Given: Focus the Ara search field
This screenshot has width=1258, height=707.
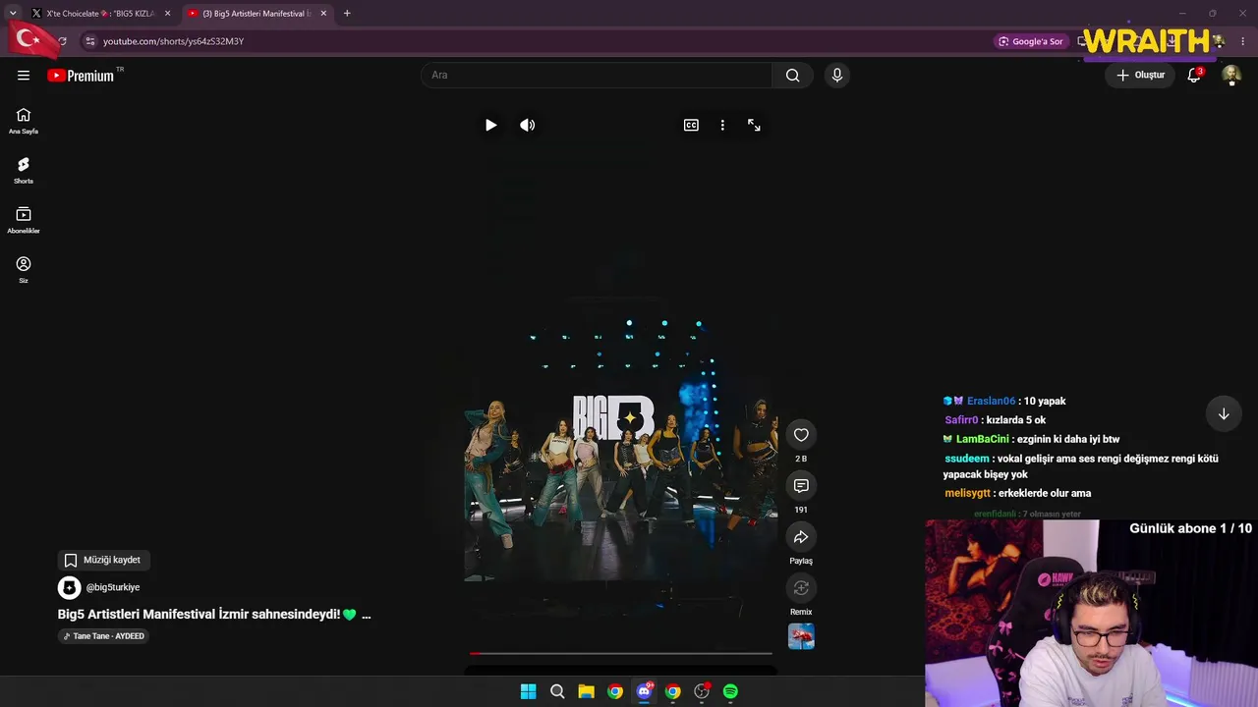Looking at the screenshot, I should [597, 76].
